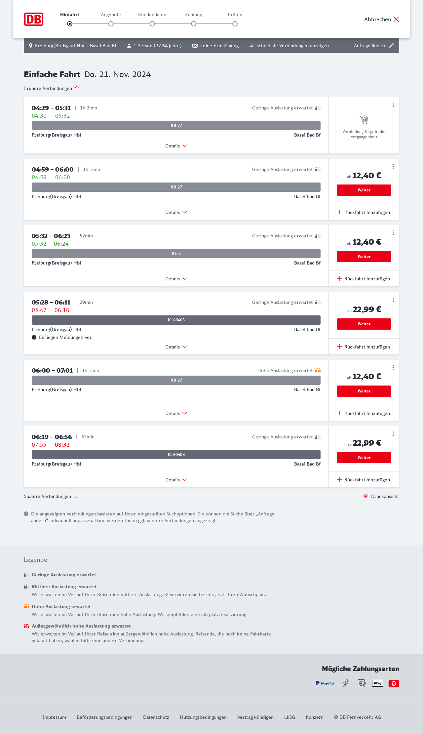Click the Anfrage ändern pencil icon
Screen dimensions: 423x734
[392, 46]
